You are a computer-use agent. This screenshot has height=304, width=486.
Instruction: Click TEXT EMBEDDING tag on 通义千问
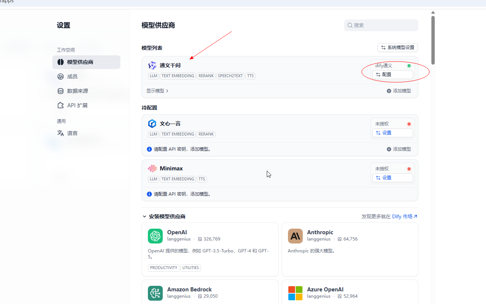point(178,76)
